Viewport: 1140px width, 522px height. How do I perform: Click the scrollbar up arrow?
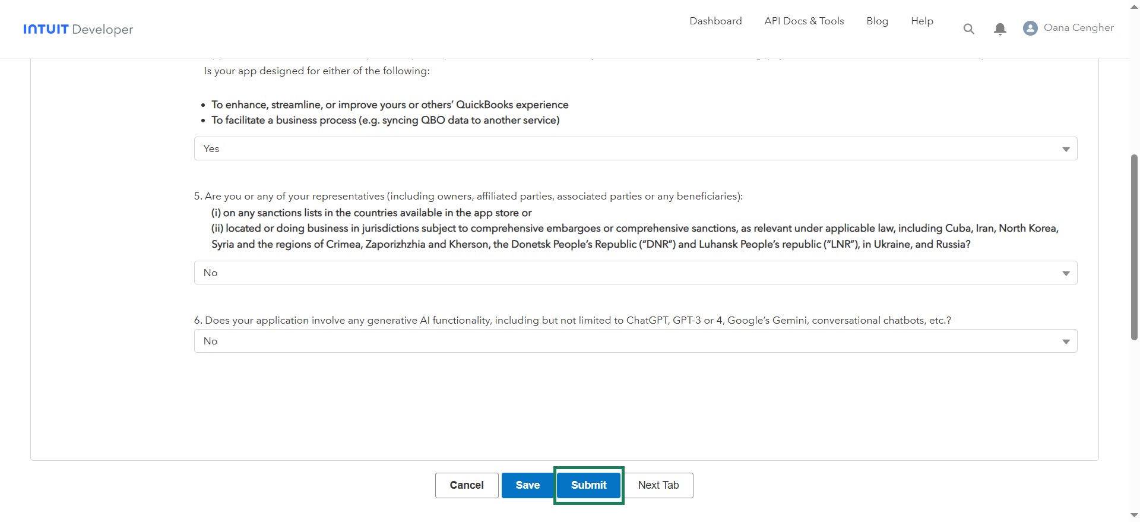coord(1134,7)
